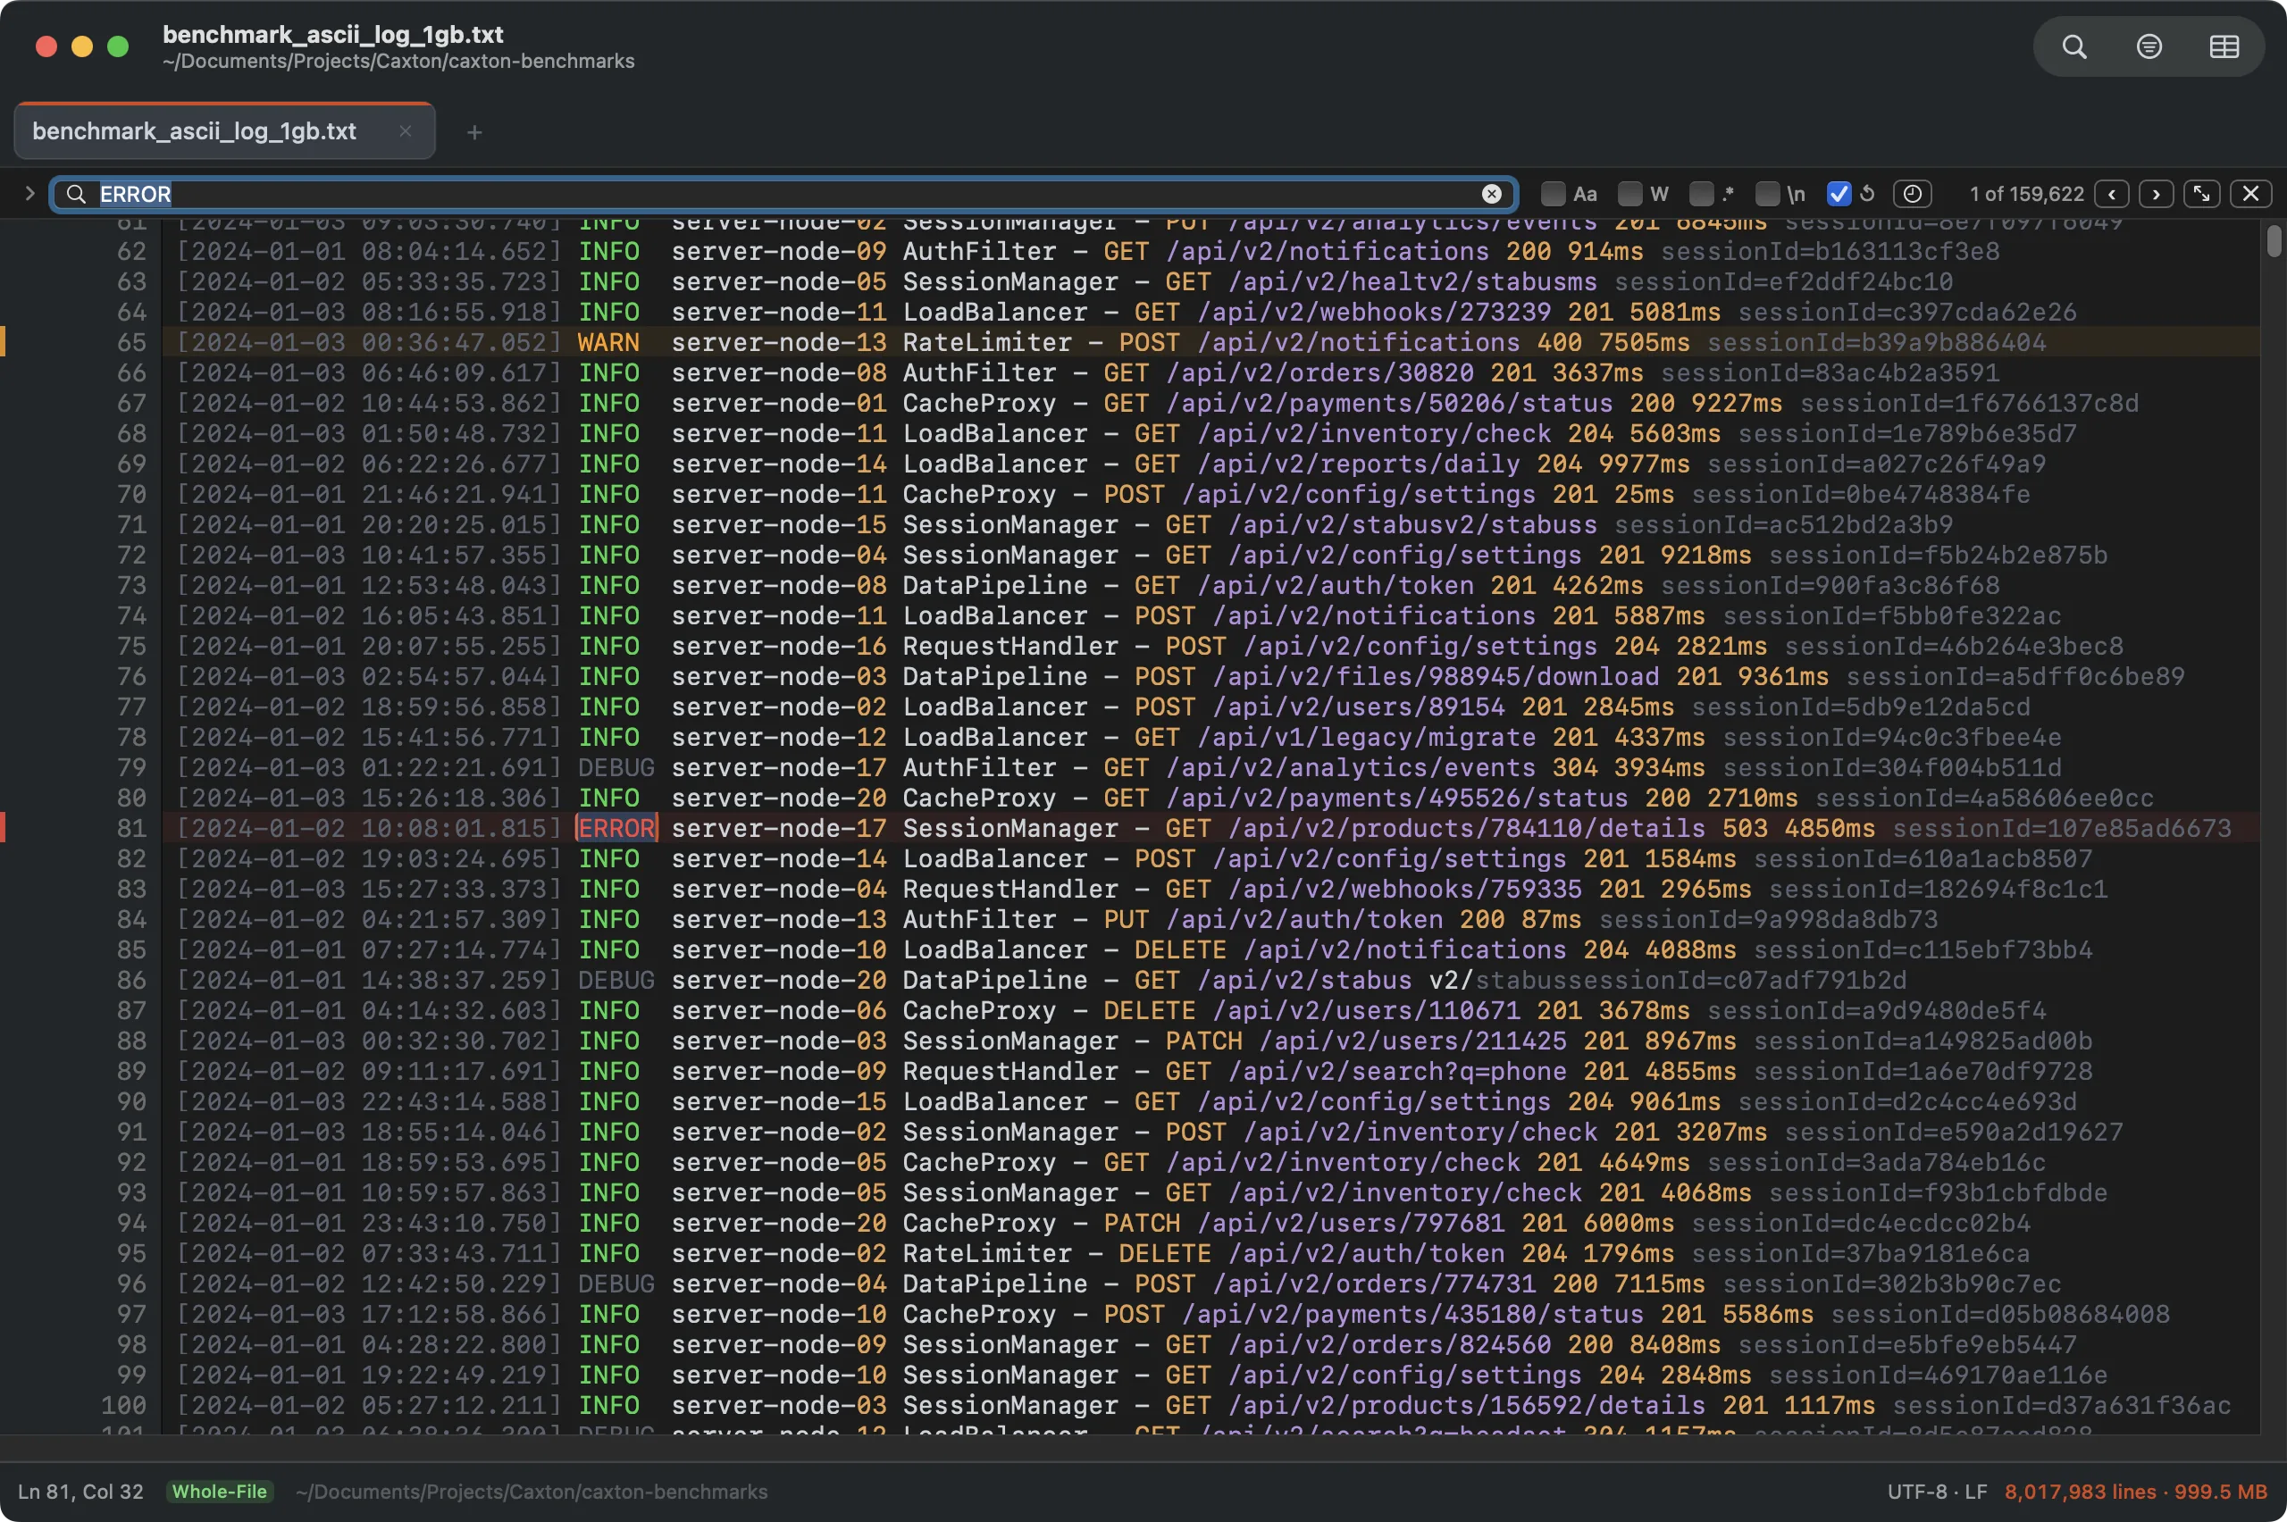
Task: Click sessionId=a5dff0c6be89 on line 76
Action: point(2015,676)
